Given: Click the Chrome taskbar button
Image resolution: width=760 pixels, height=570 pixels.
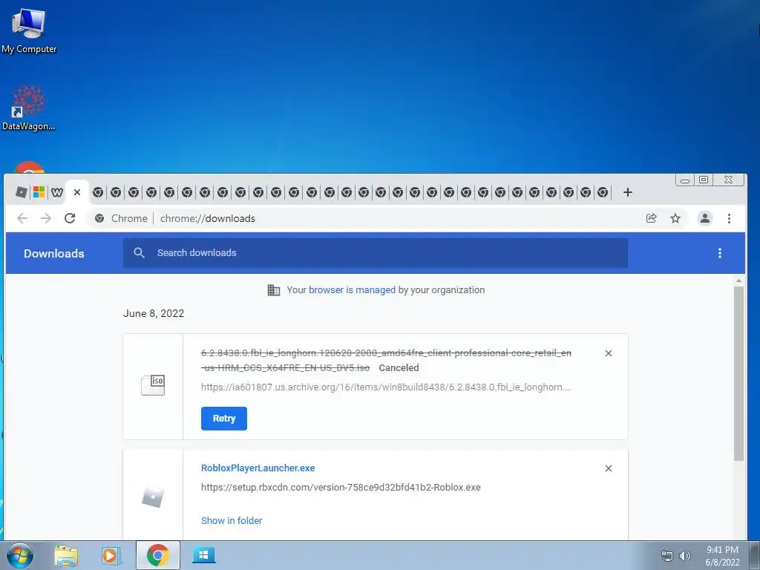Looking at the screenshot, I should point(158,555).
